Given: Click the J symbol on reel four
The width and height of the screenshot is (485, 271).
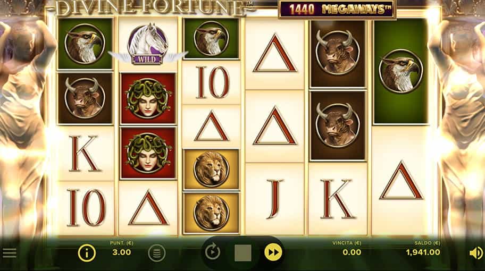Looking at the screenshot, I should pyautogui.click(x=274, y=199).
